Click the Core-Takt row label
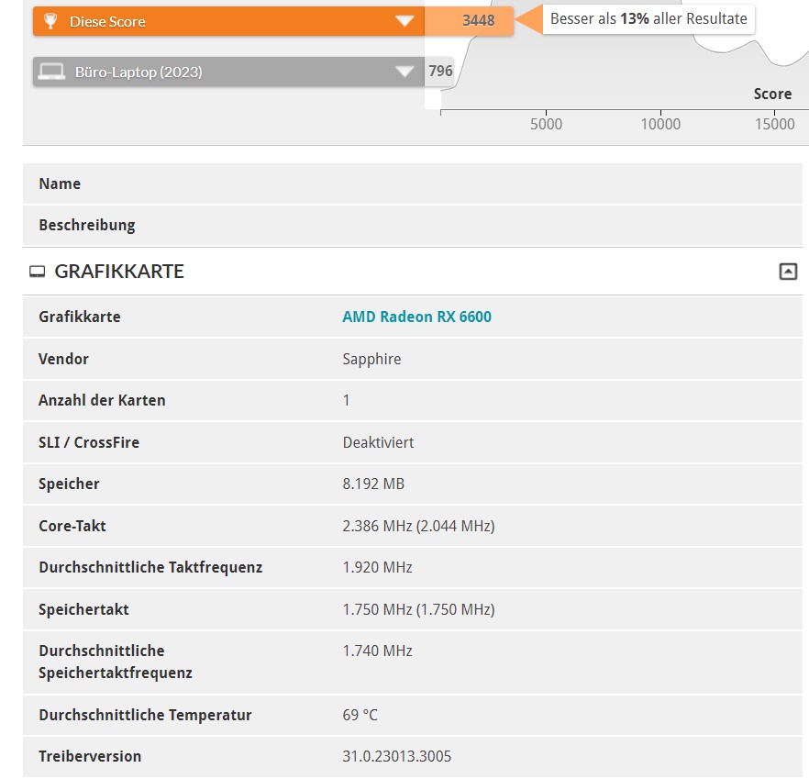 (72, 526)
